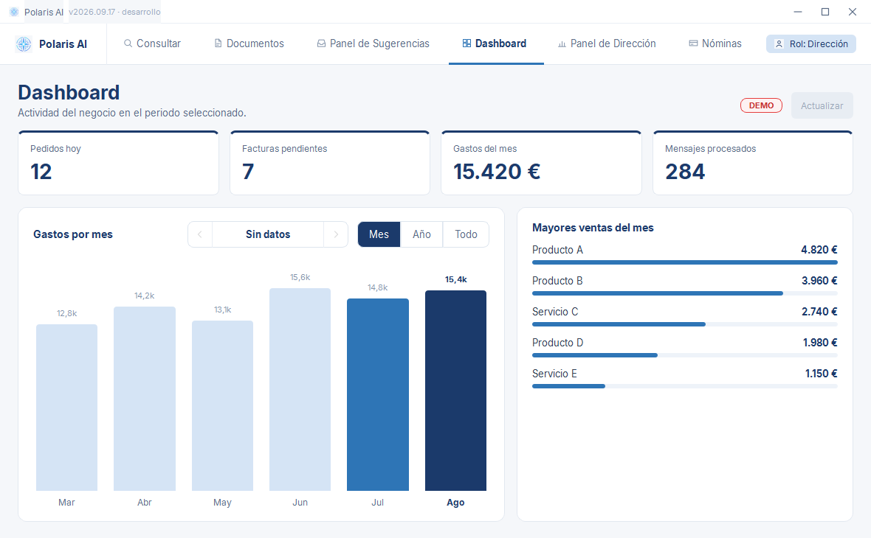Click the '1.980 €' value
This screenshot has width=871, height=538.
point(820,343)
